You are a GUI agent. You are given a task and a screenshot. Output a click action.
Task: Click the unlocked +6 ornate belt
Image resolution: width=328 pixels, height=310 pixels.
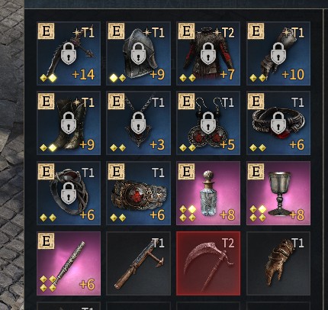pyautogui.click(x=139, y=193)
